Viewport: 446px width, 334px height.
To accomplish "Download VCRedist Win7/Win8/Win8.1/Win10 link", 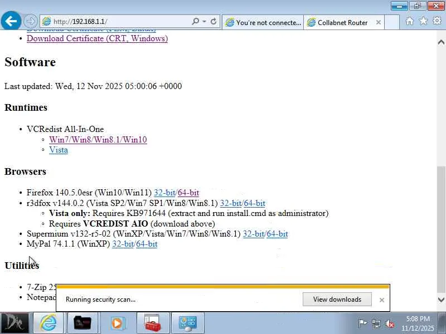I will [x=98, y=140].
